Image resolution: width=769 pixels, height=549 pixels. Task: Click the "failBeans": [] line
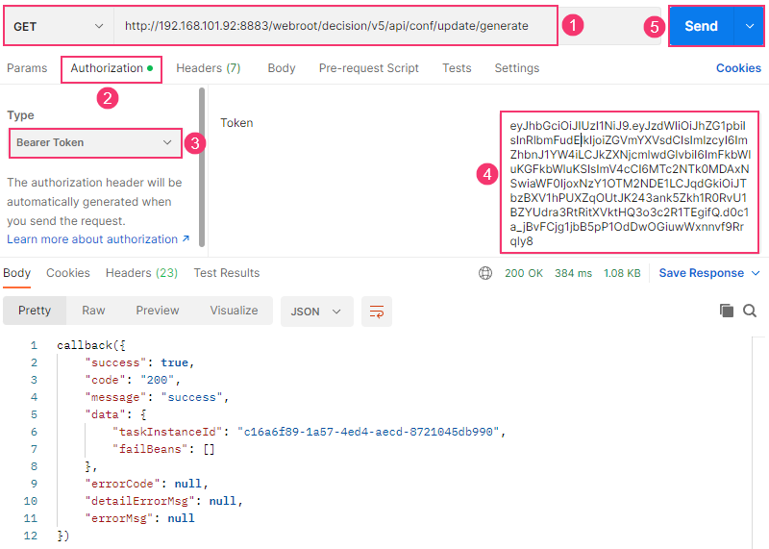pyautogui.click(x=163, y=449)
